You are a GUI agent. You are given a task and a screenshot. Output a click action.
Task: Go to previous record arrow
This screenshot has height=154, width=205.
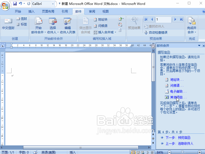click(x=152, y=20)
